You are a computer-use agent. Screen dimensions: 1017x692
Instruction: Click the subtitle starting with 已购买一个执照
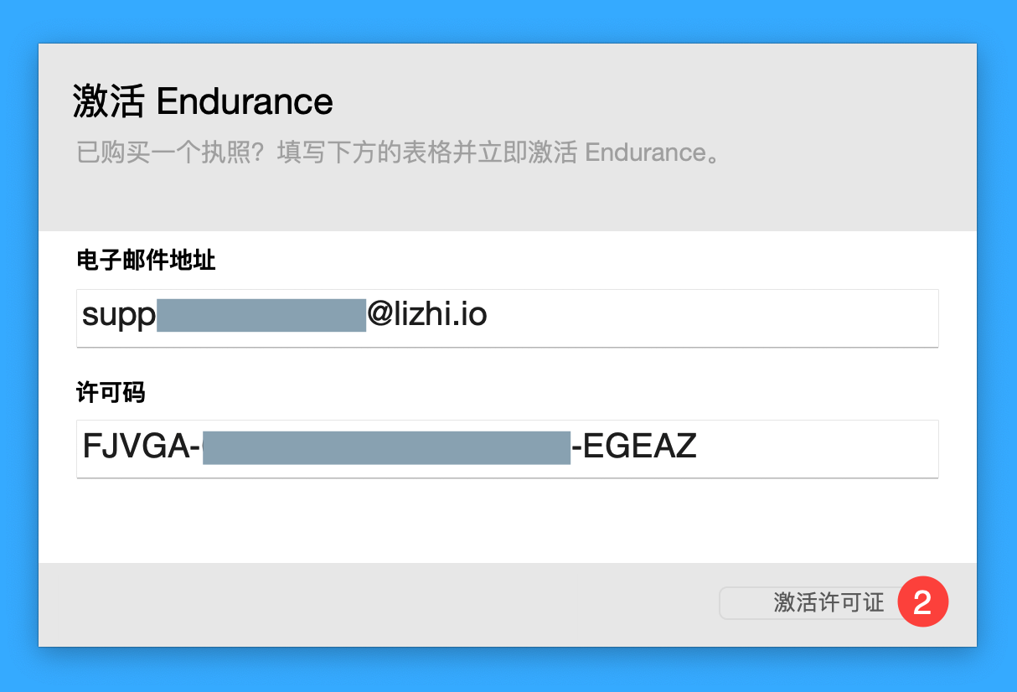click(x=397, y=153)
